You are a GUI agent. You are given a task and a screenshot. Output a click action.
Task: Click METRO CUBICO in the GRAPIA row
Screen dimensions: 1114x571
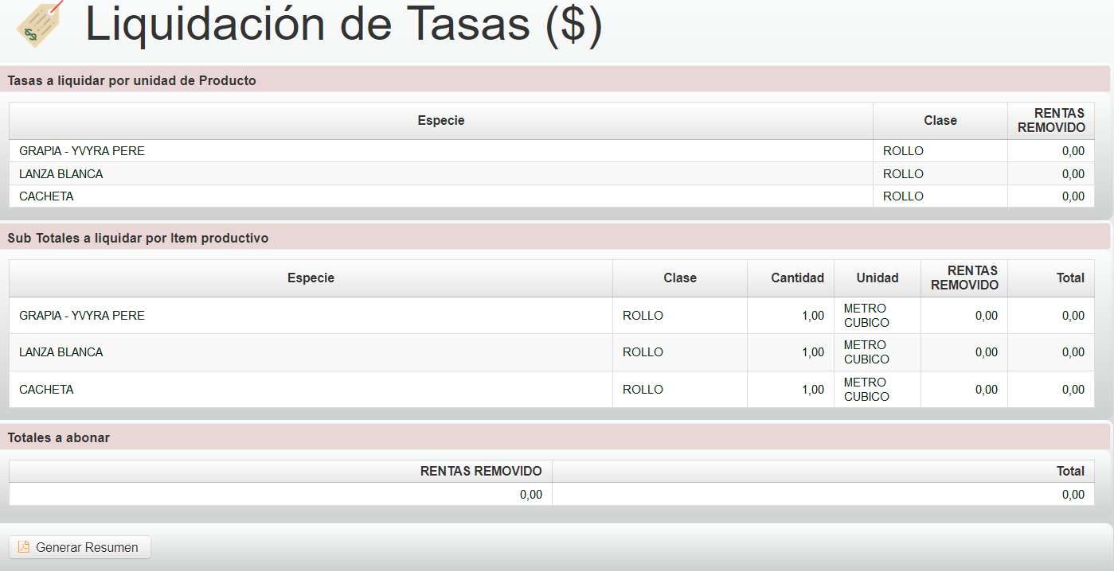pos(866,316)
